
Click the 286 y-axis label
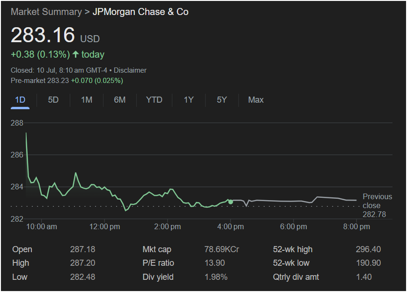click(17, 155)
